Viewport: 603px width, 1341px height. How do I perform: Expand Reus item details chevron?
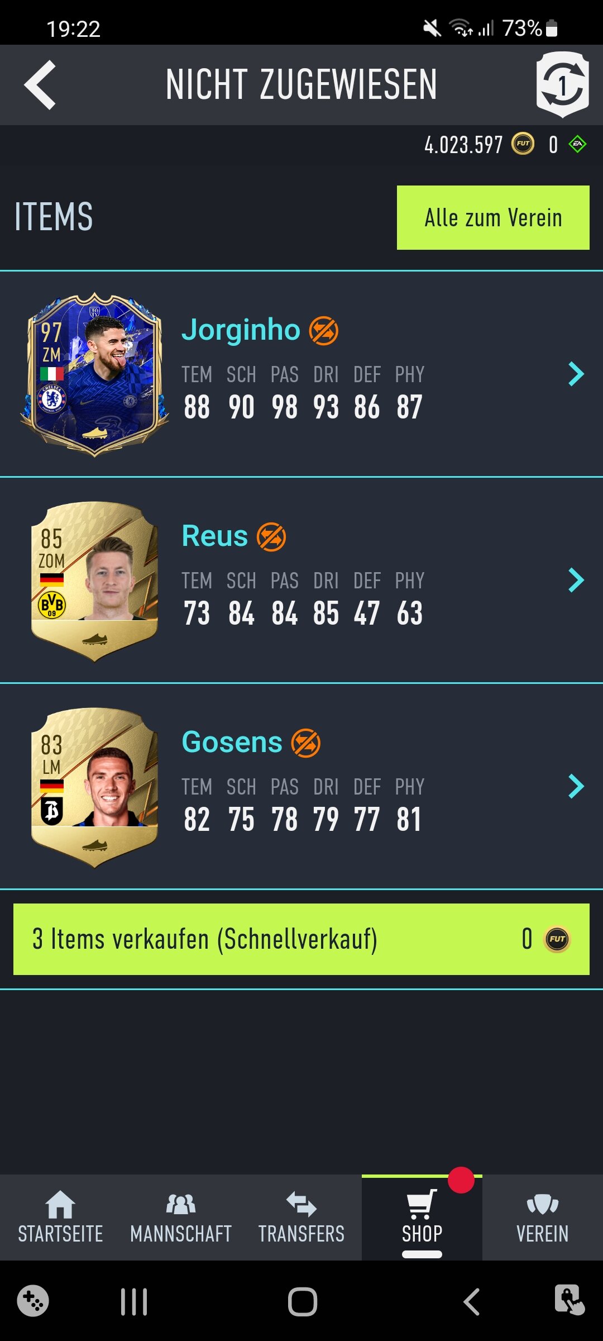576,580
